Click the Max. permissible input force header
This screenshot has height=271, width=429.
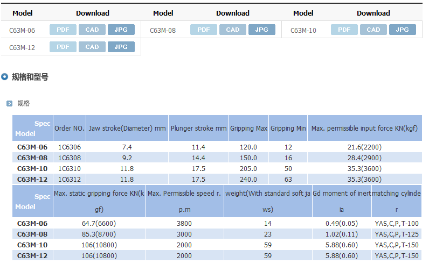click(x=364, y=129)
